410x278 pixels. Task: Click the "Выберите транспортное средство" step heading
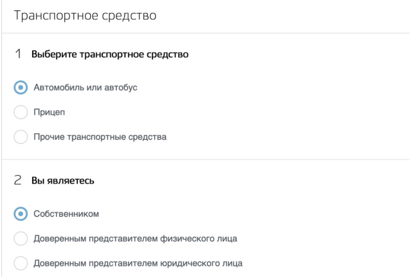110,55
